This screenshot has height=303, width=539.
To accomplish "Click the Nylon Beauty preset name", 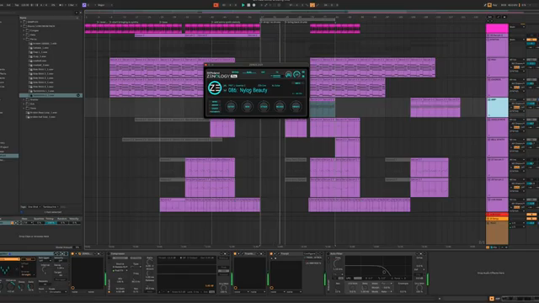I will point(253,90).
